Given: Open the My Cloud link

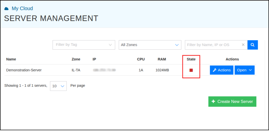Looking at the screenshot, I should 22,8.
